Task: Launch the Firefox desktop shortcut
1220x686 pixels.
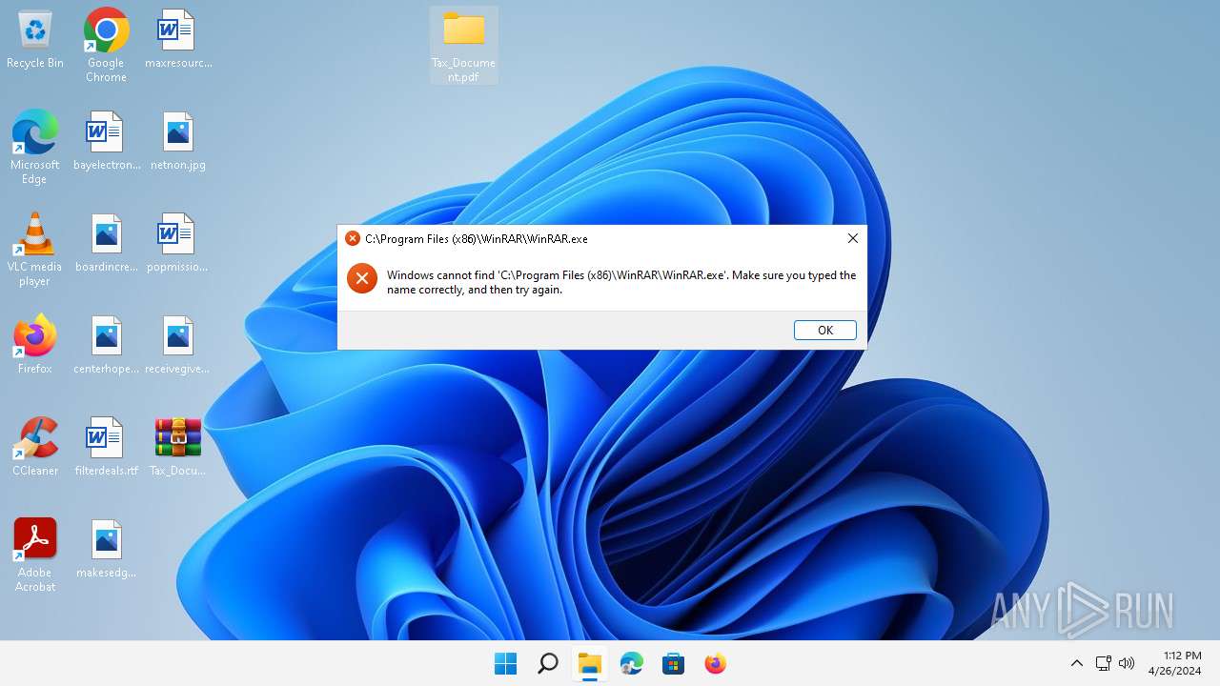Action: [35, 344]
